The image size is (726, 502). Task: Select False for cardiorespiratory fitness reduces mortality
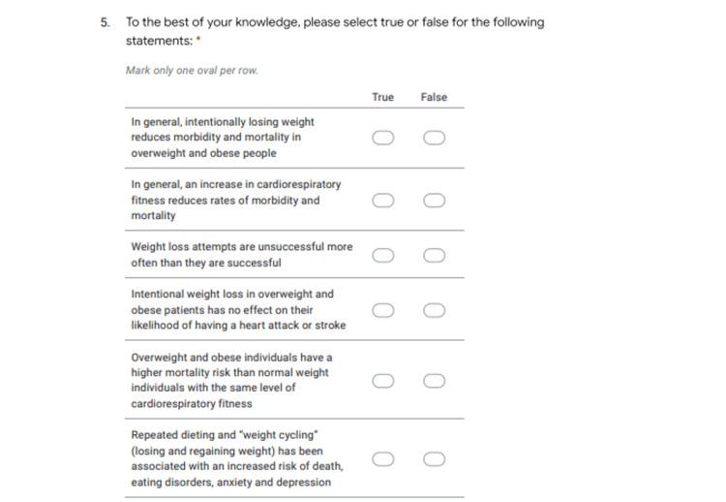click(434, 201)
